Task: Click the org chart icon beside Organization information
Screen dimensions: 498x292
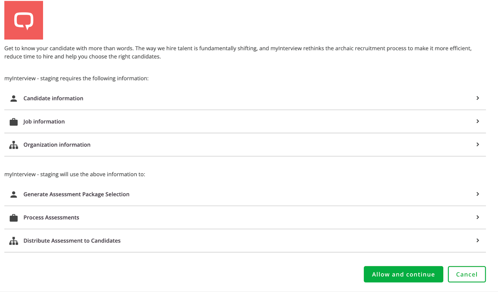Action: point(14,145)
